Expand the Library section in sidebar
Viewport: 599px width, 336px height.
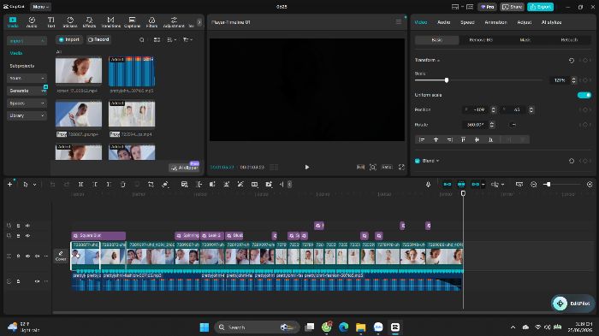[x=27, y=115]
